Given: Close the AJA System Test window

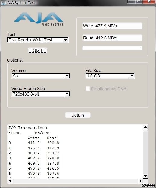Looking at the screenshot, I should pyautogui.click(x=149, y=2).
